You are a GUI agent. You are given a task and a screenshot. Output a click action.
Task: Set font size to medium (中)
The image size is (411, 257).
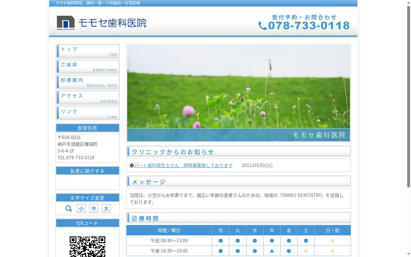94,208
